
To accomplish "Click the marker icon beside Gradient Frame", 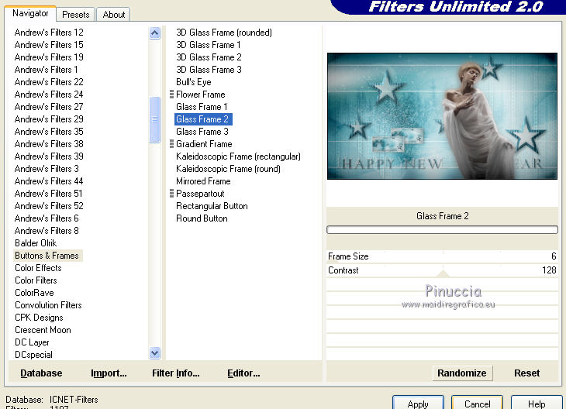I will (x=172, y=144).
